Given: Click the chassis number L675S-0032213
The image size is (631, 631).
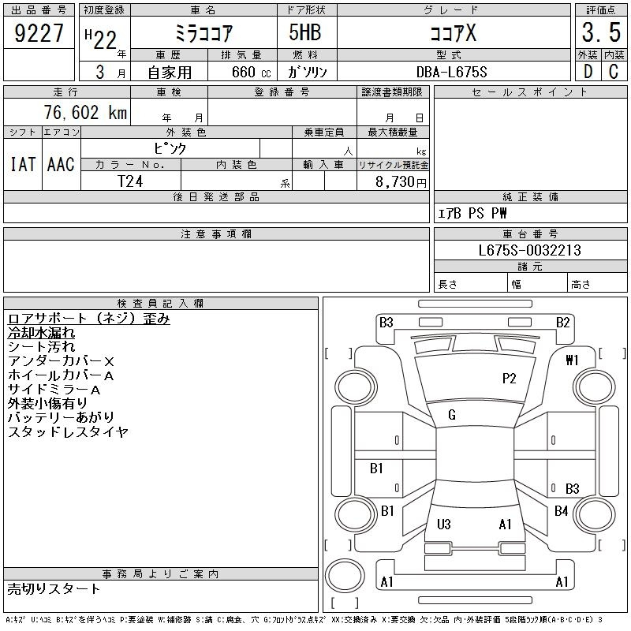Looking at the screenshot, I should coord(529,251).
